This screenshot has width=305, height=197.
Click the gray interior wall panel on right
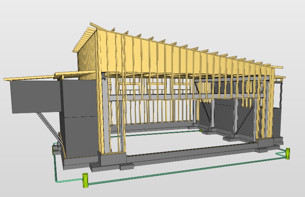pos(223,116)
